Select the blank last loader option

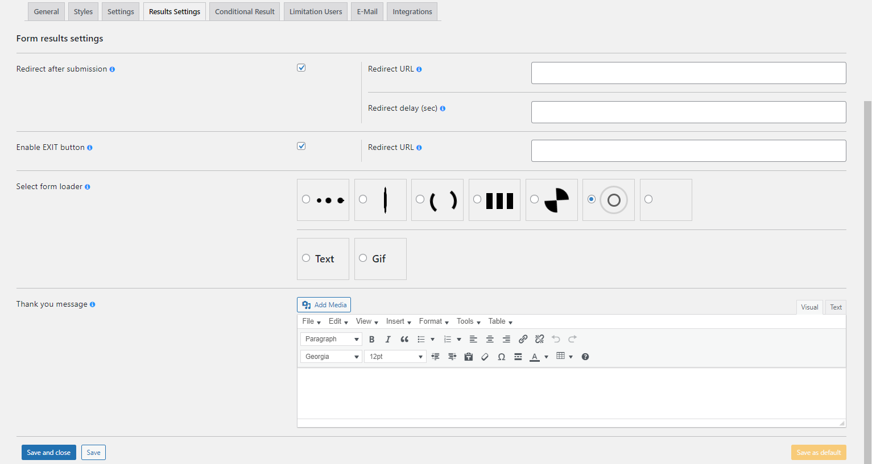point(648,199)
